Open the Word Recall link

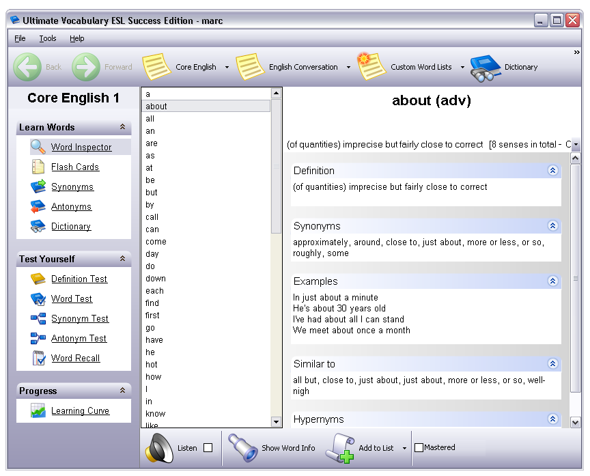[x=76, y=358]
